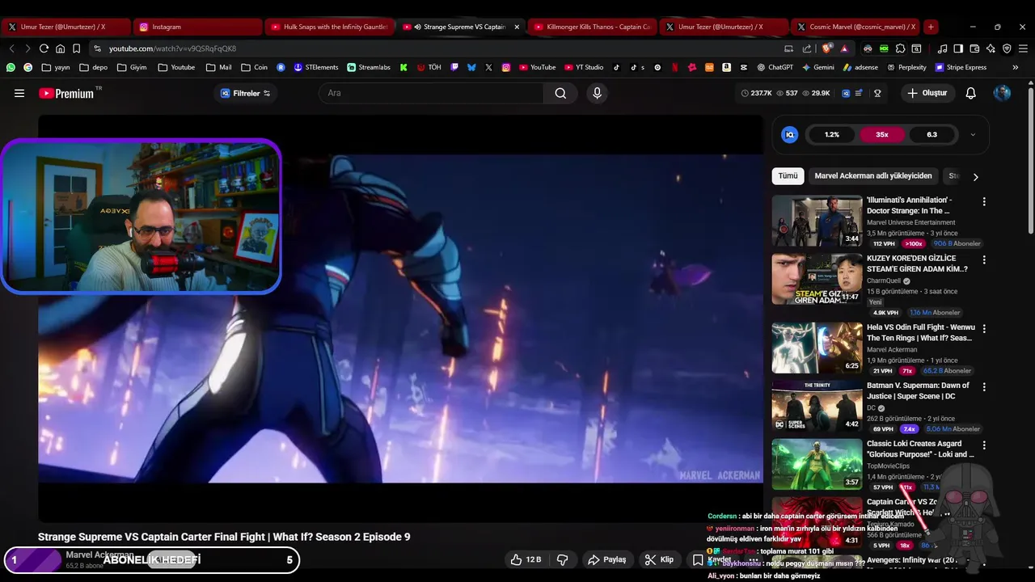Image resolution: width=1035 pixels, height=582 pixels.
Task: Click the Ara search field
Action: 431,93
